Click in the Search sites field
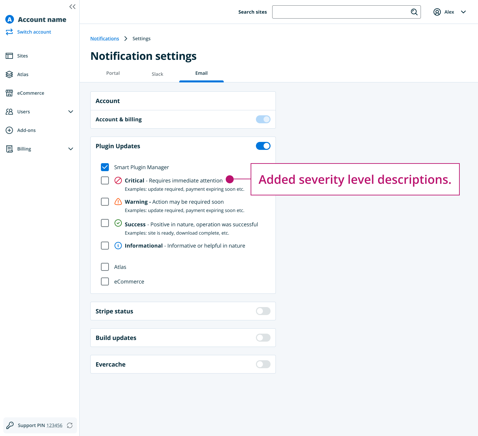Screen dimensions: 478x436 tap(347, 12)
